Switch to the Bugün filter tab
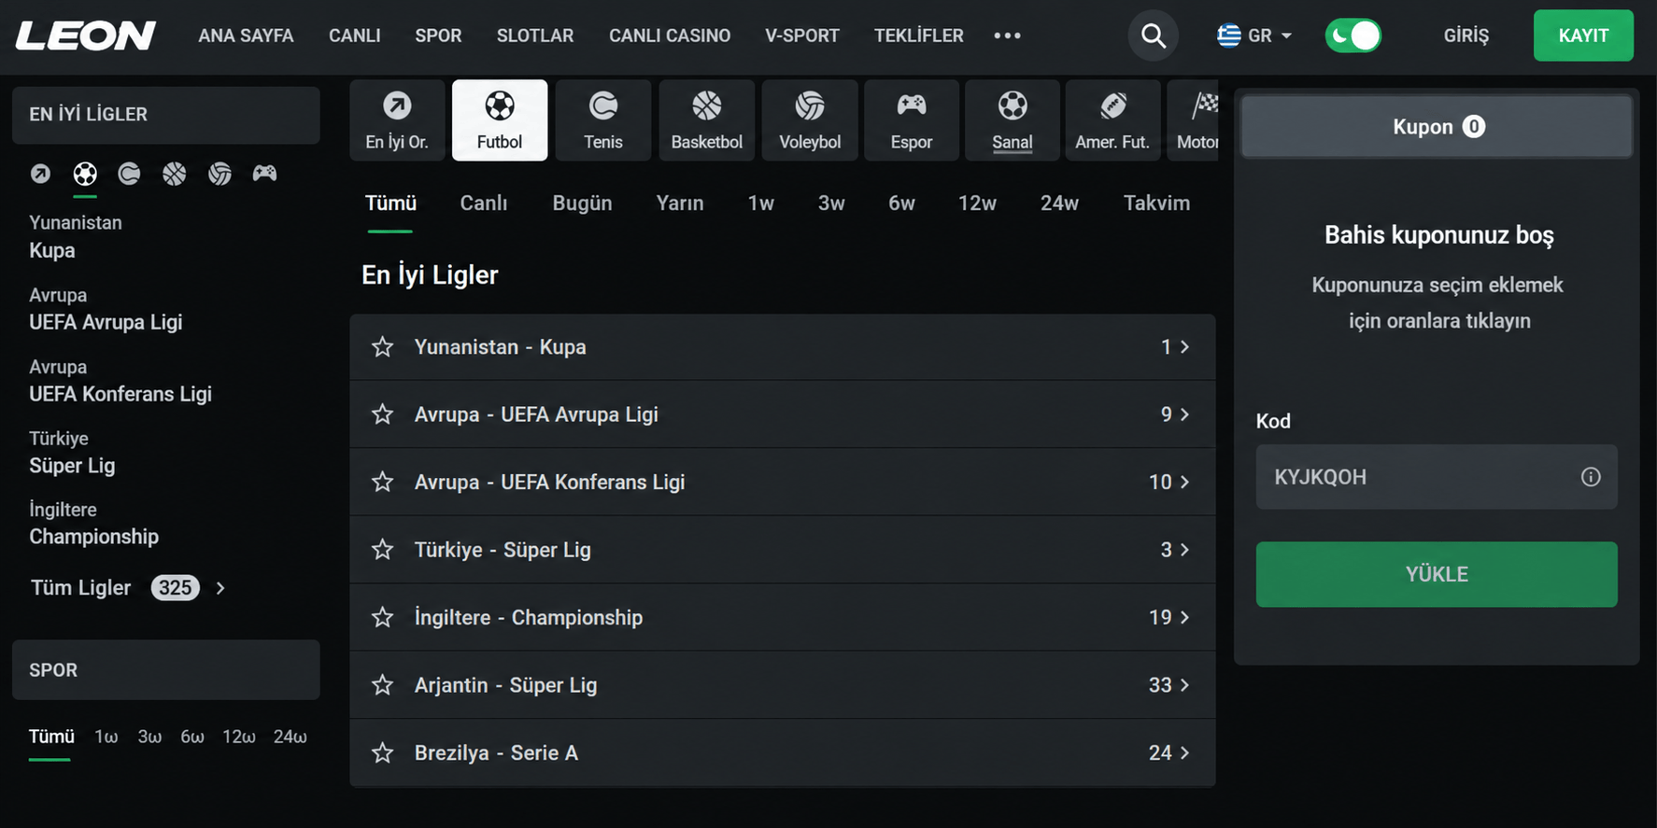This screenshot has width=1657, height=828. tap(582, 203)
